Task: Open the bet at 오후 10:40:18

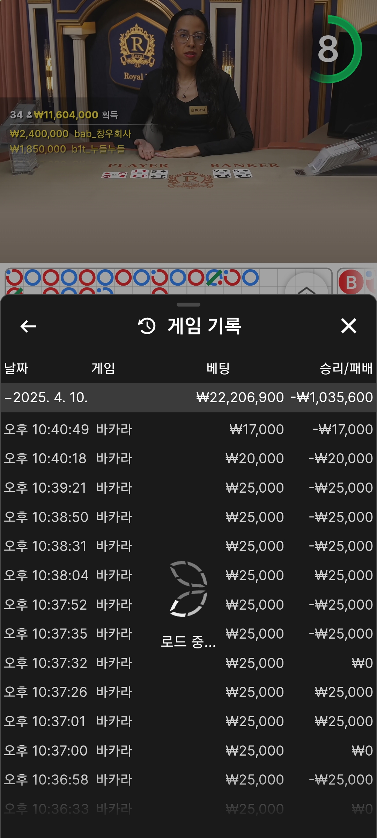Action: (x=188, y=458)
